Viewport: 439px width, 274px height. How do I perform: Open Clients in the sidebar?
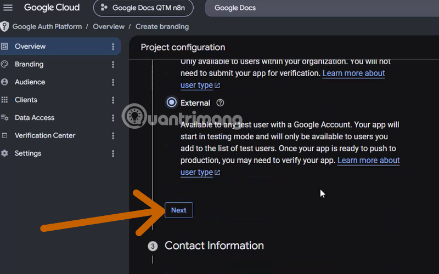coord(60,100)
